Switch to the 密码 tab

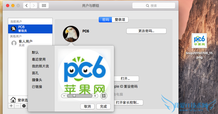click(105, 19)
